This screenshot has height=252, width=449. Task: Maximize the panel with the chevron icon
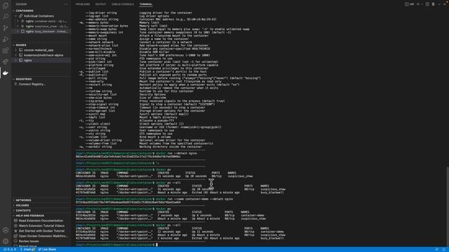tap(439, 4)
